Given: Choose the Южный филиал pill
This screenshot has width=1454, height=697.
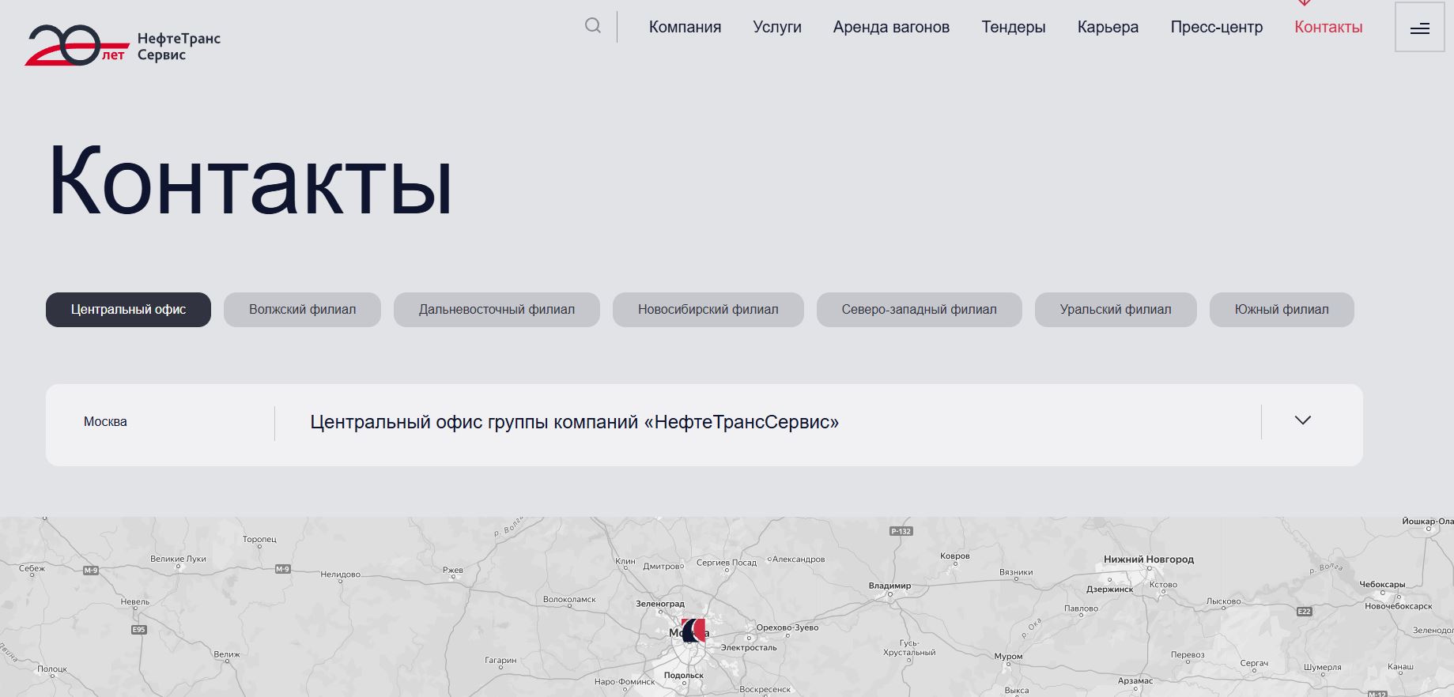Looking at the screenshot, I should 1281,310.
